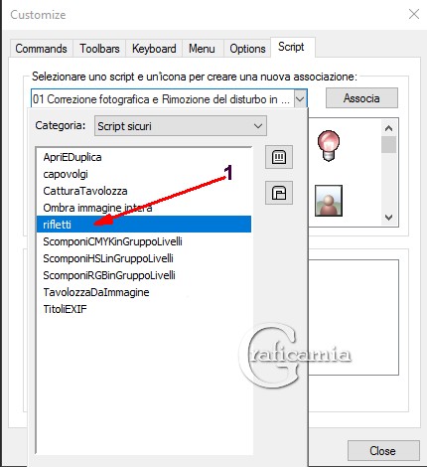
Task: Click the tree view icon button
Action: [x=279, y=193]
